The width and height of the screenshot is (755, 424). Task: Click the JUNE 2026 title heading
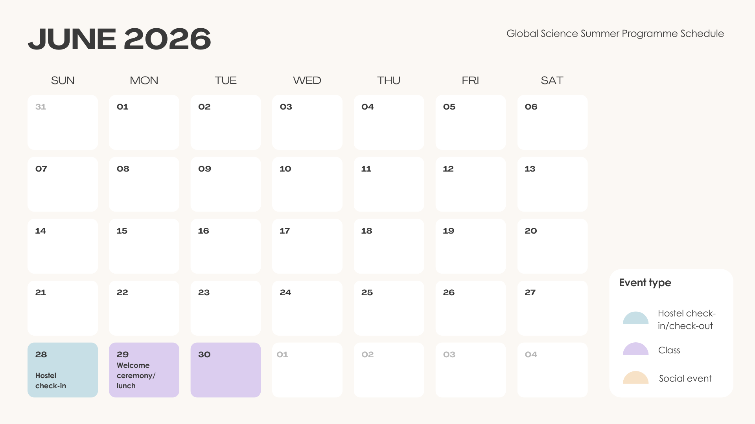[x=120, y=39]
